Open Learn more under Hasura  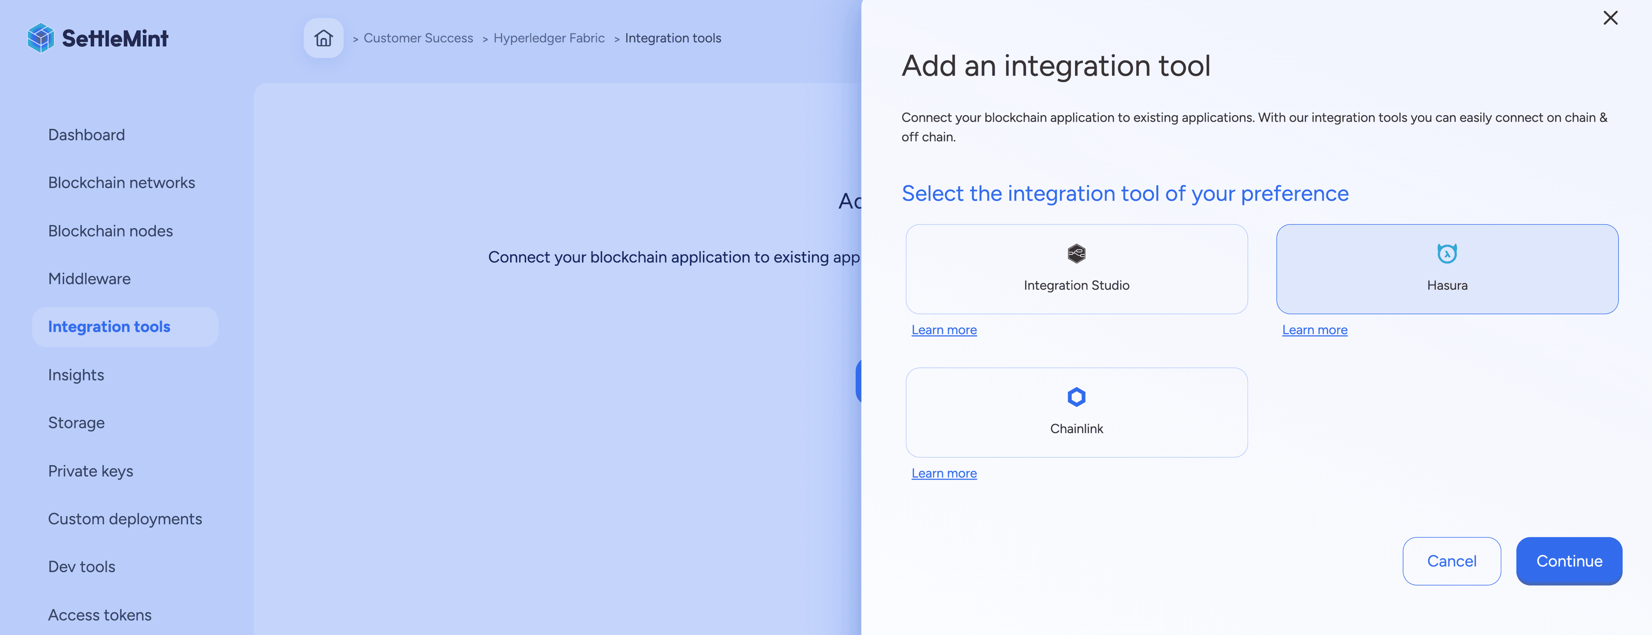1315,330
